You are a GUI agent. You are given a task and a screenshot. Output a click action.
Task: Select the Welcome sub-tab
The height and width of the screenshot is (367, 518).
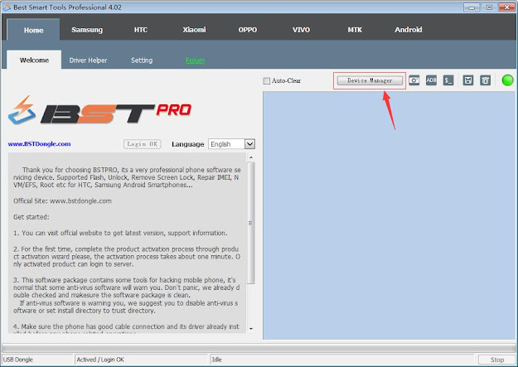pos(34,60)
